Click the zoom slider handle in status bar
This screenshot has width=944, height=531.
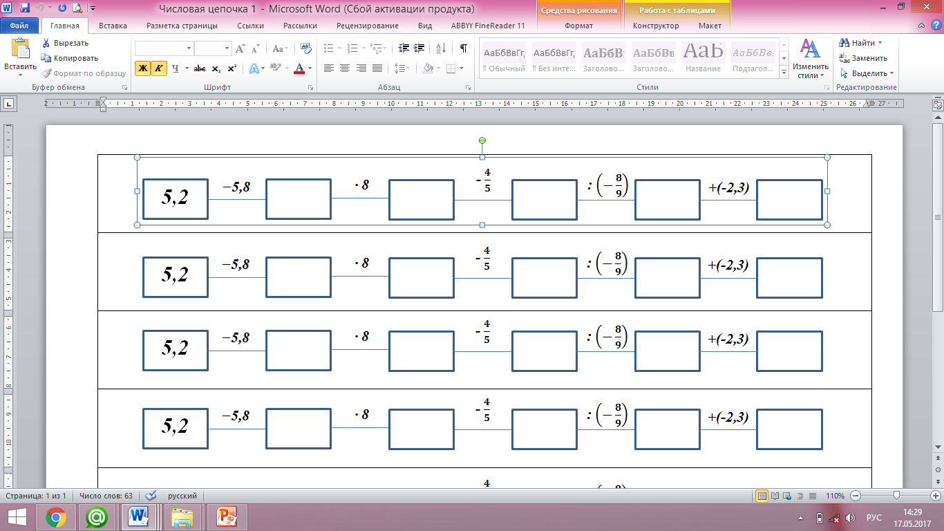click(896, 496)
